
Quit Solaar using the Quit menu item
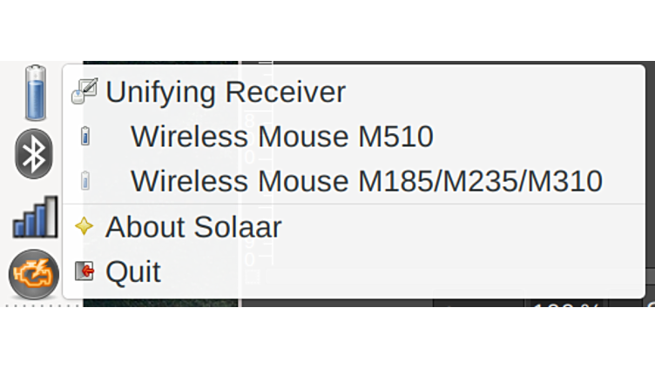(133, 272)
